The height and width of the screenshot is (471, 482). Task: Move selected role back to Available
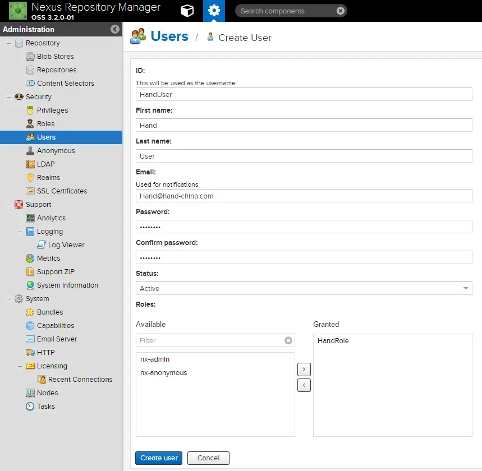(x=304, y=385)
